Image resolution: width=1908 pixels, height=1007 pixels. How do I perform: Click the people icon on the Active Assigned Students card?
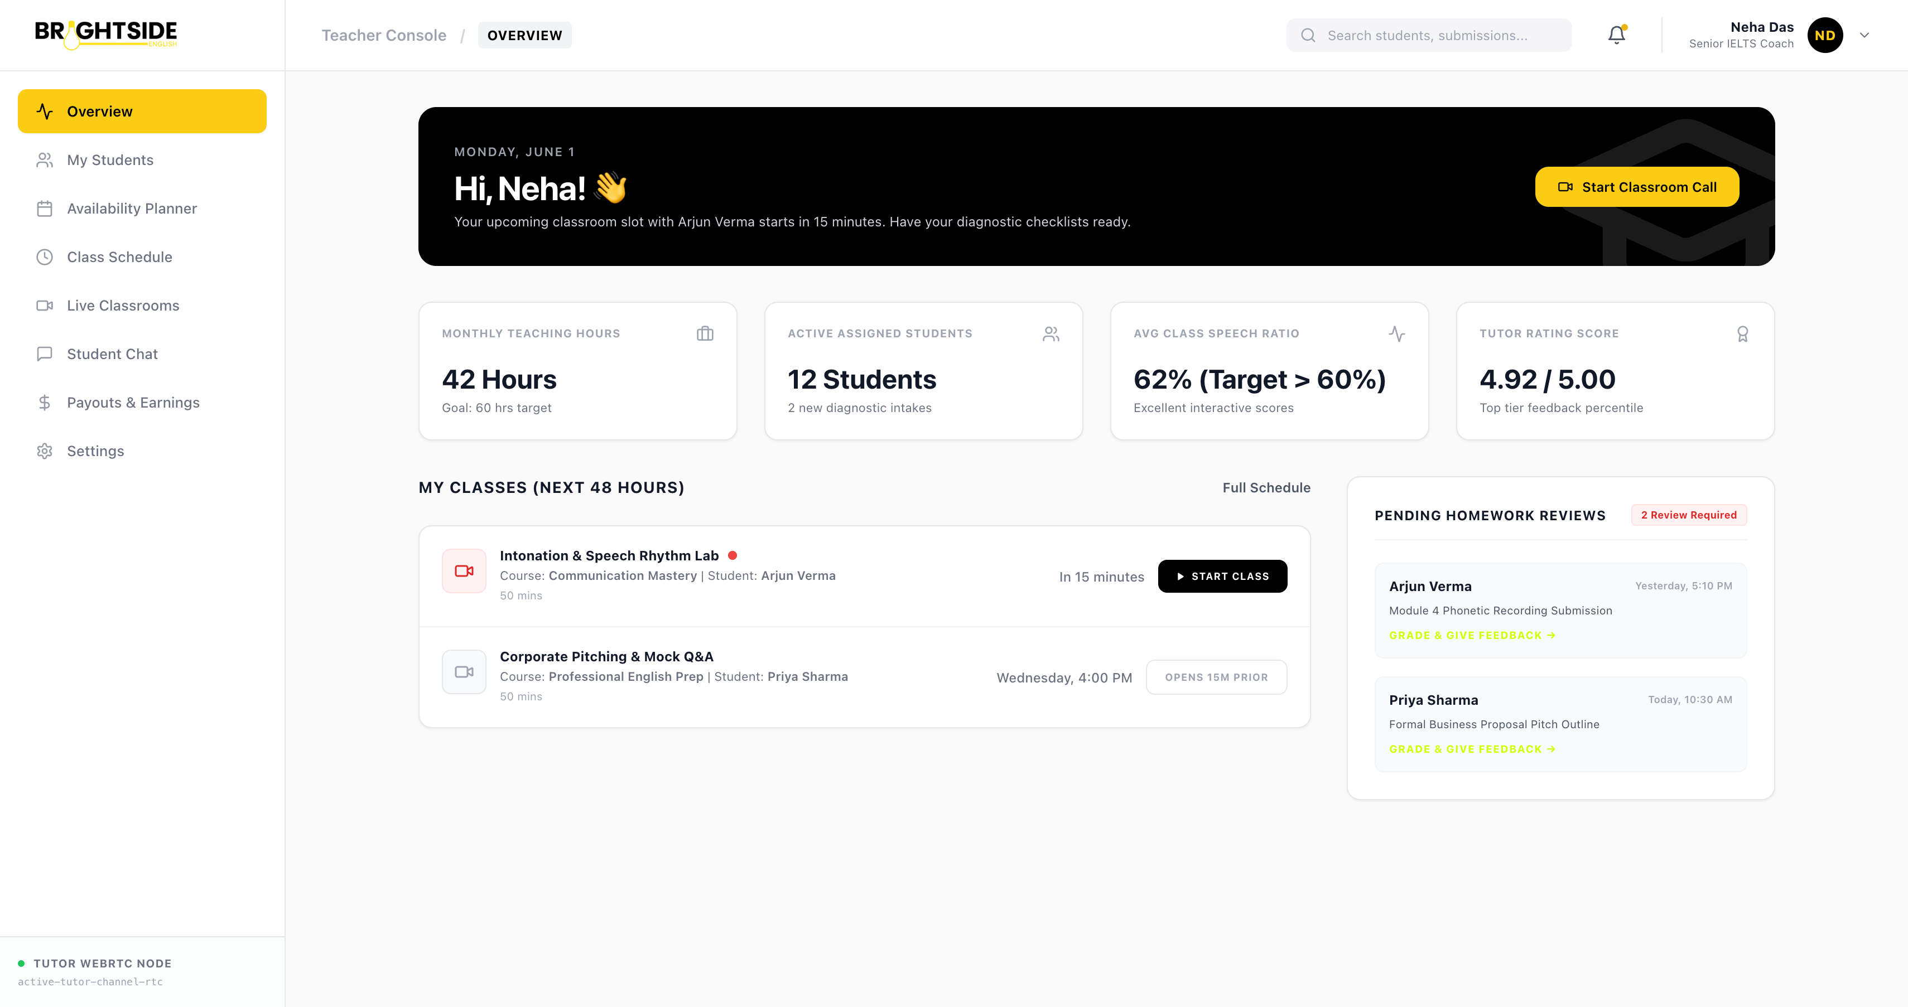coord(1051,334)
